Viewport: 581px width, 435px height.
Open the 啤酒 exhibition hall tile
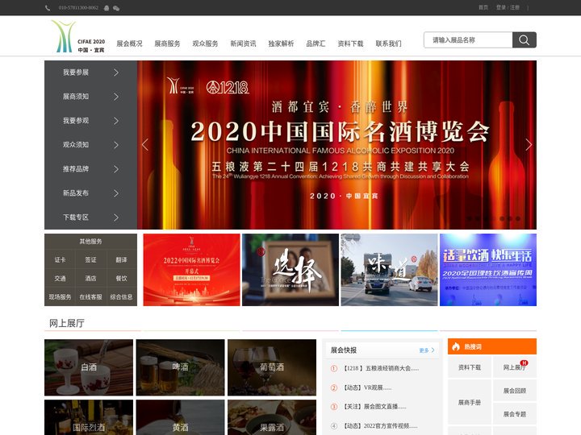pyautogui.click(x=180, y=367)
